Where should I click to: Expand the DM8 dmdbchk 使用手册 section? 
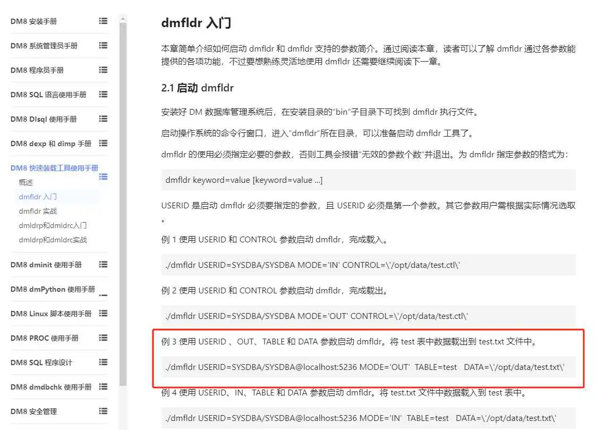103,387
